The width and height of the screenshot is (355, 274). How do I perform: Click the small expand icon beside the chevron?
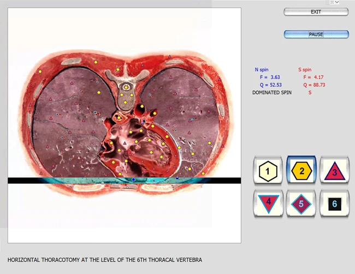pyautogui.click(x=333, y=2)
